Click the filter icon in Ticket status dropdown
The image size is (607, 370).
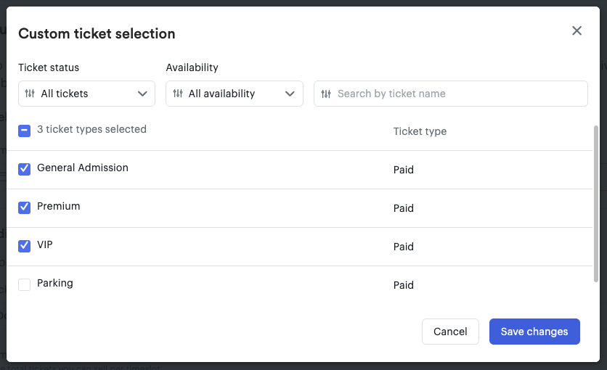point(30,93)
